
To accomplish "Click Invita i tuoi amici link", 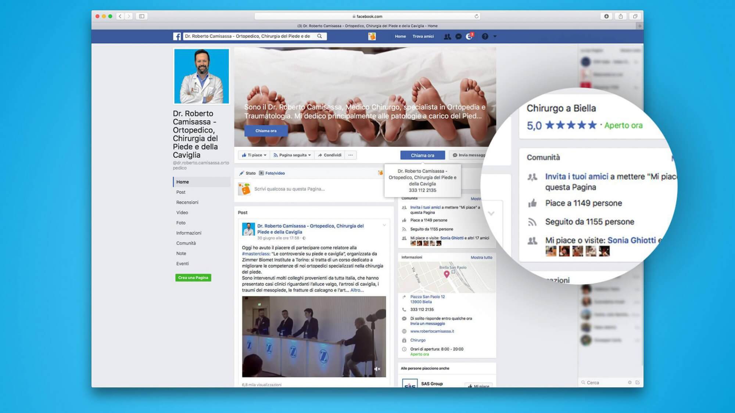I will (425, 207).
